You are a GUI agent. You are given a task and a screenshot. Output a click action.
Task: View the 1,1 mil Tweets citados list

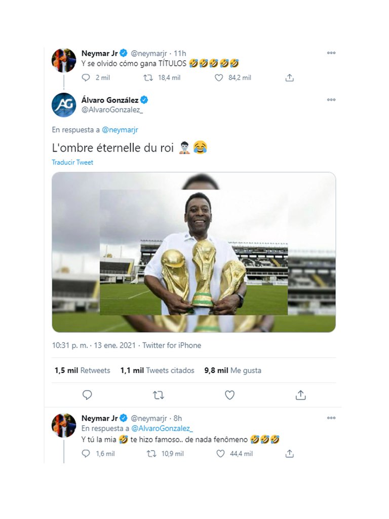158,370
